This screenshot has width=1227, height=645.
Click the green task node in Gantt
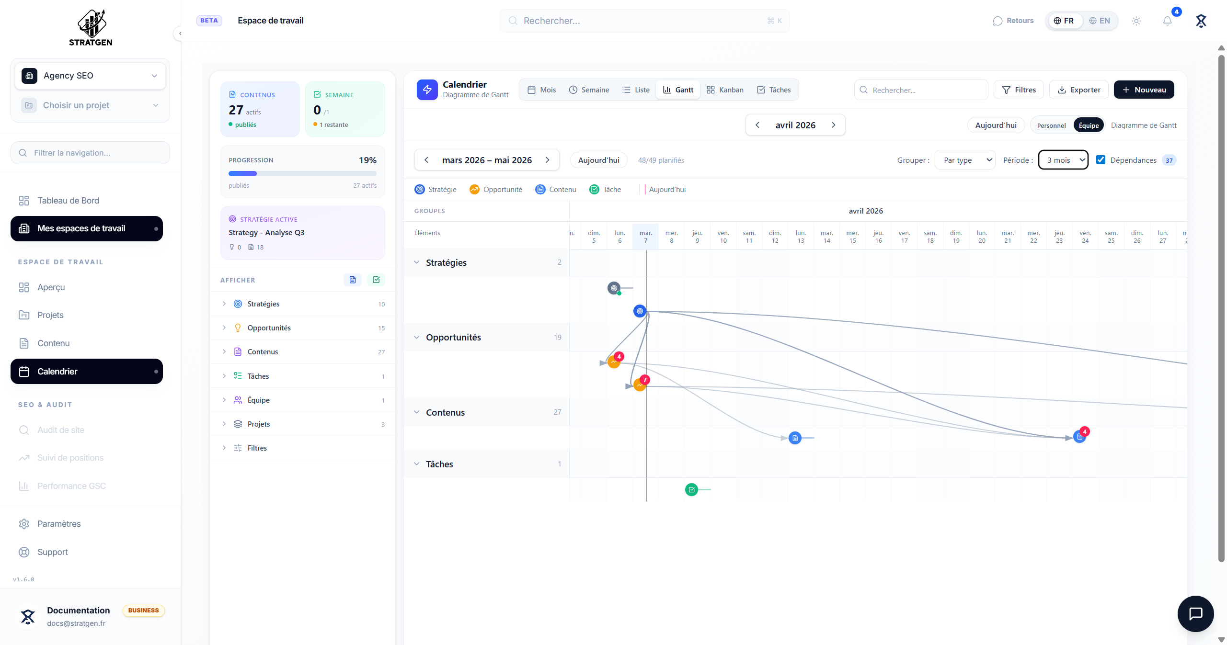(x=691, y=489)
